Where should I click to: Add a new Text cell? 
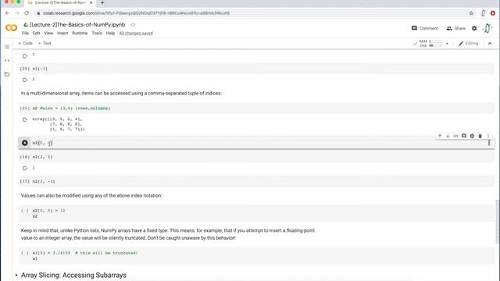pyautogui.click(x=45, y=44)
